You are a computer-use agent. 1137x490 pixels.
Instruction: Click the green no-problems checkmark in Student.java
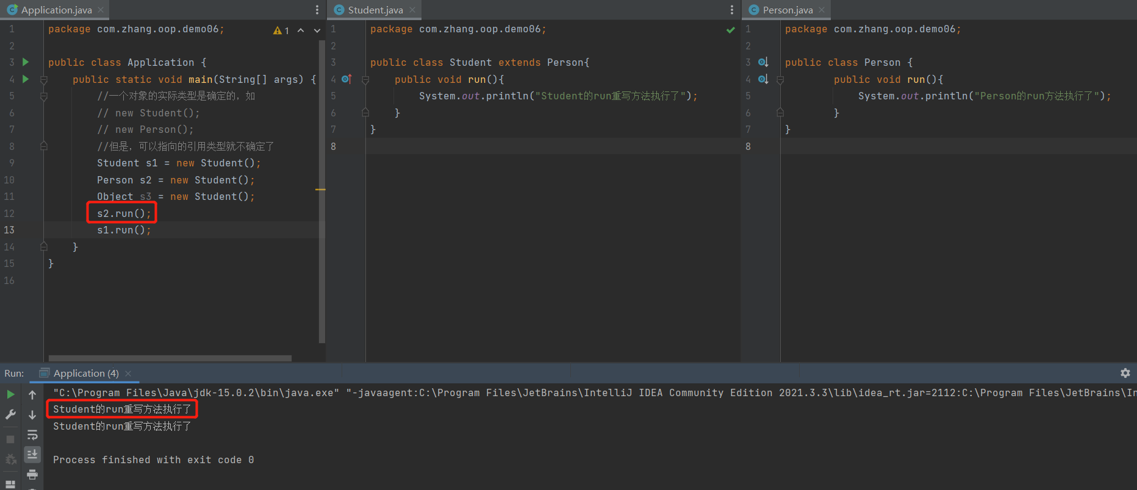(731, 30)
